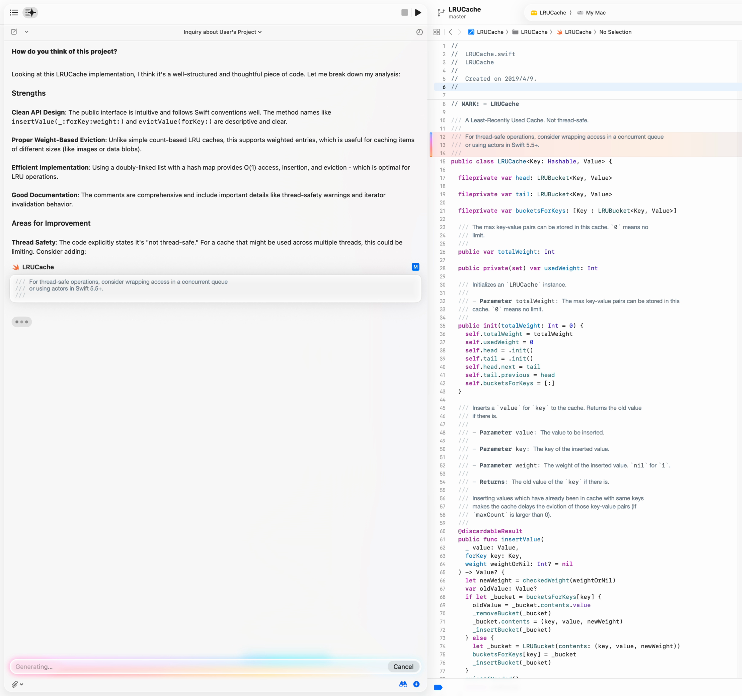Toggle automatic changes bolt icon
742x696 pixels.
click(x=417, y=684)
